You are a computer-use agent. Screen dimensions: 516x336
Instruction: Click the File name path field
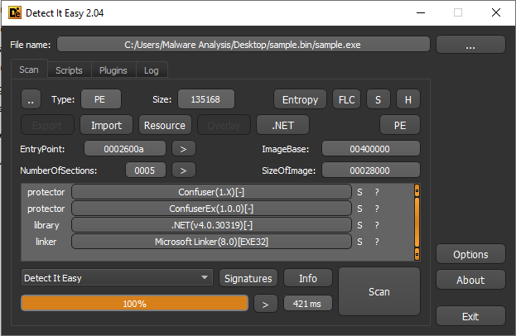pyautogui.click(x=244, y=45)
